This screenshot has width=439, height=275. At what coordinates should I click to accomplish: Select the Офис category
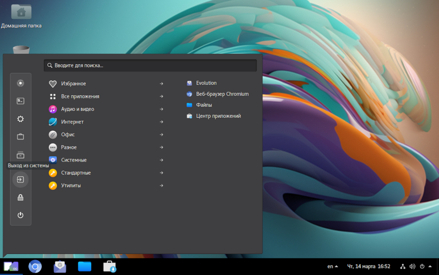68,135
